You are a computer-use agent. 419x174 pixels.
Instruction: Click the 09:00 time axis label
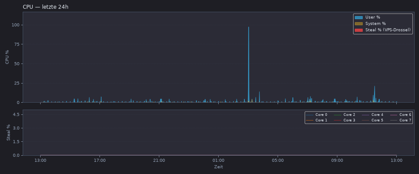tap(337, 161)
